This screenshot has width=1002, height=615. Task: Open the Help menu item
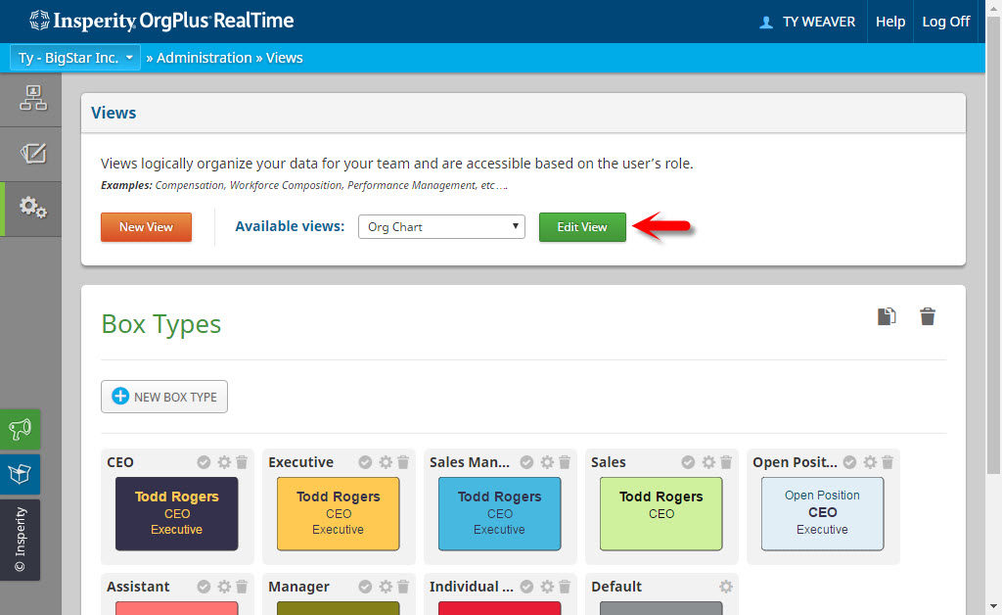click(890, 22)
